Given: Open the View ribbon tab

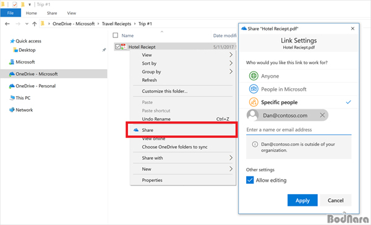Looking at the screenshot, I should (x=72, y=13).
